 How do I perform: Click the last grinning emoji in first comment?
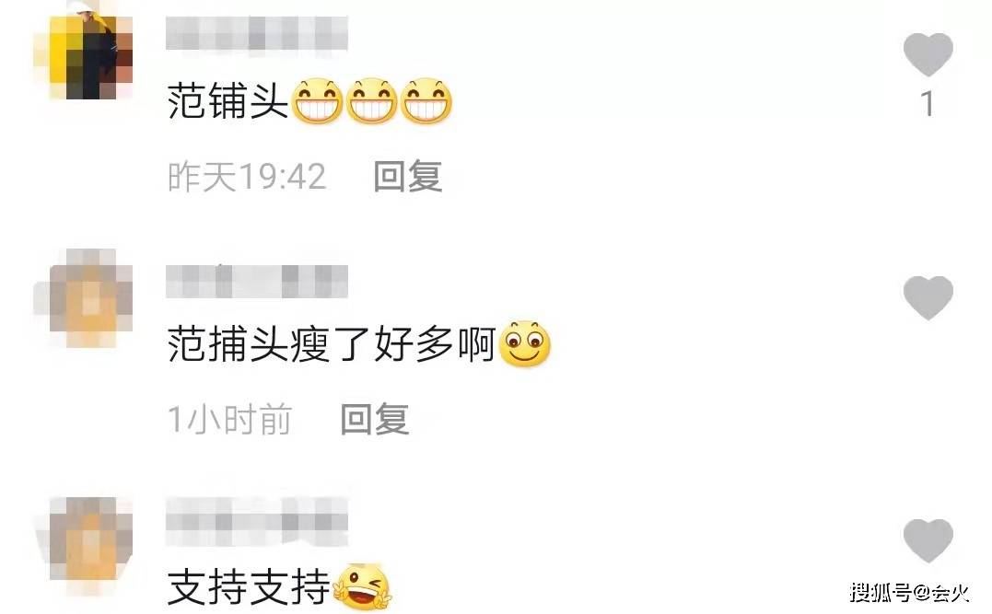pyautogui.click(x=426, y=101)
